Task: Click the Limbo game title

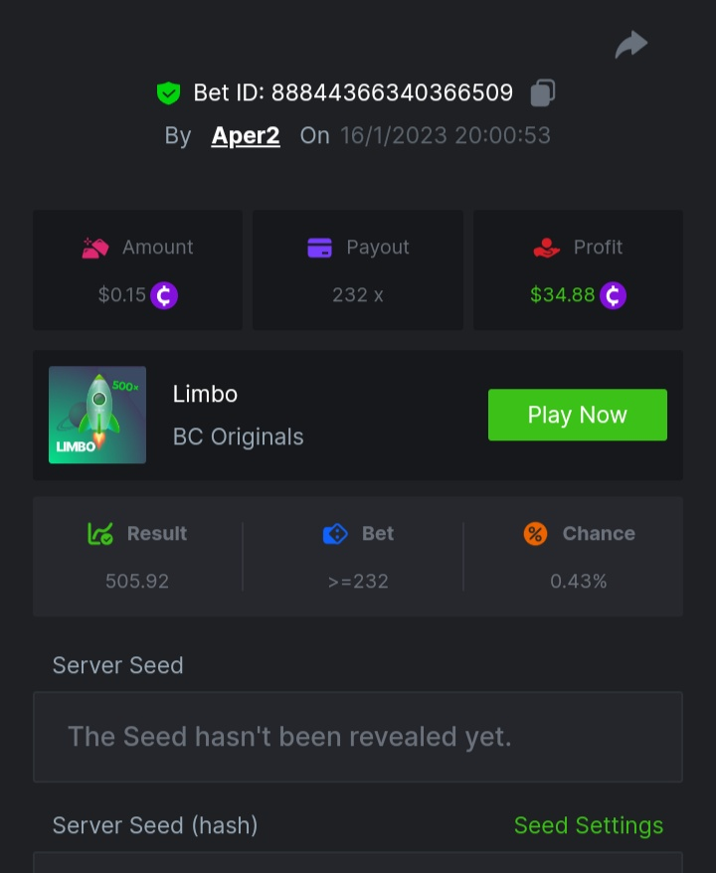Action: [205, 394]
